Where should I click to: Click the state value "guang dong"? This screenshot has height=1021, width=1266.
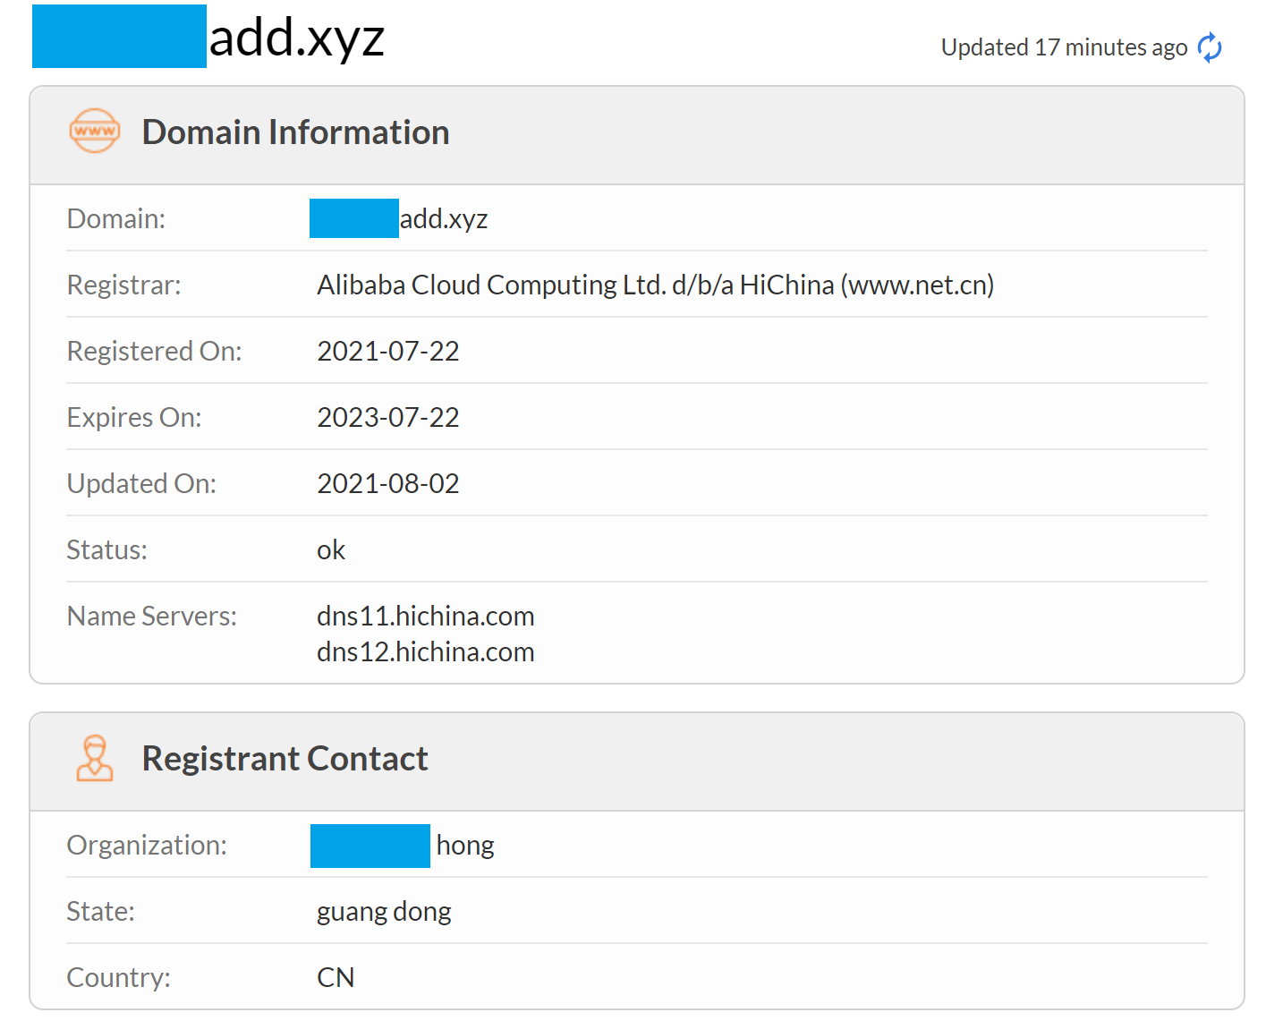point(384,911)
